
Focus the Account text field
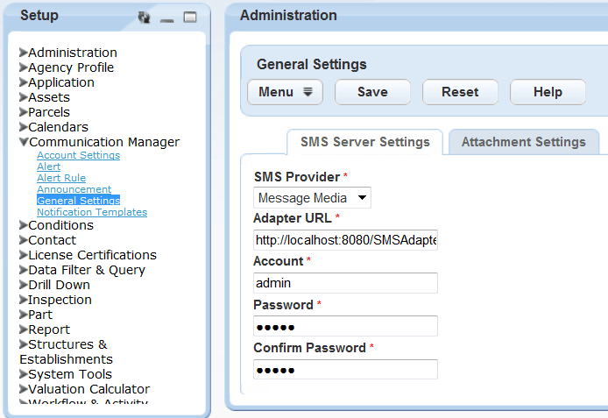click(345, 283)
